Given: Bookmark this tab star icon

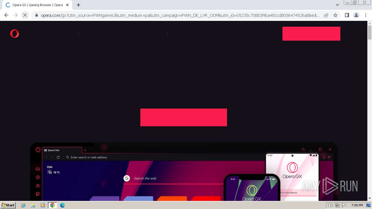Looking at the screenshot, I should click(335, 15).
